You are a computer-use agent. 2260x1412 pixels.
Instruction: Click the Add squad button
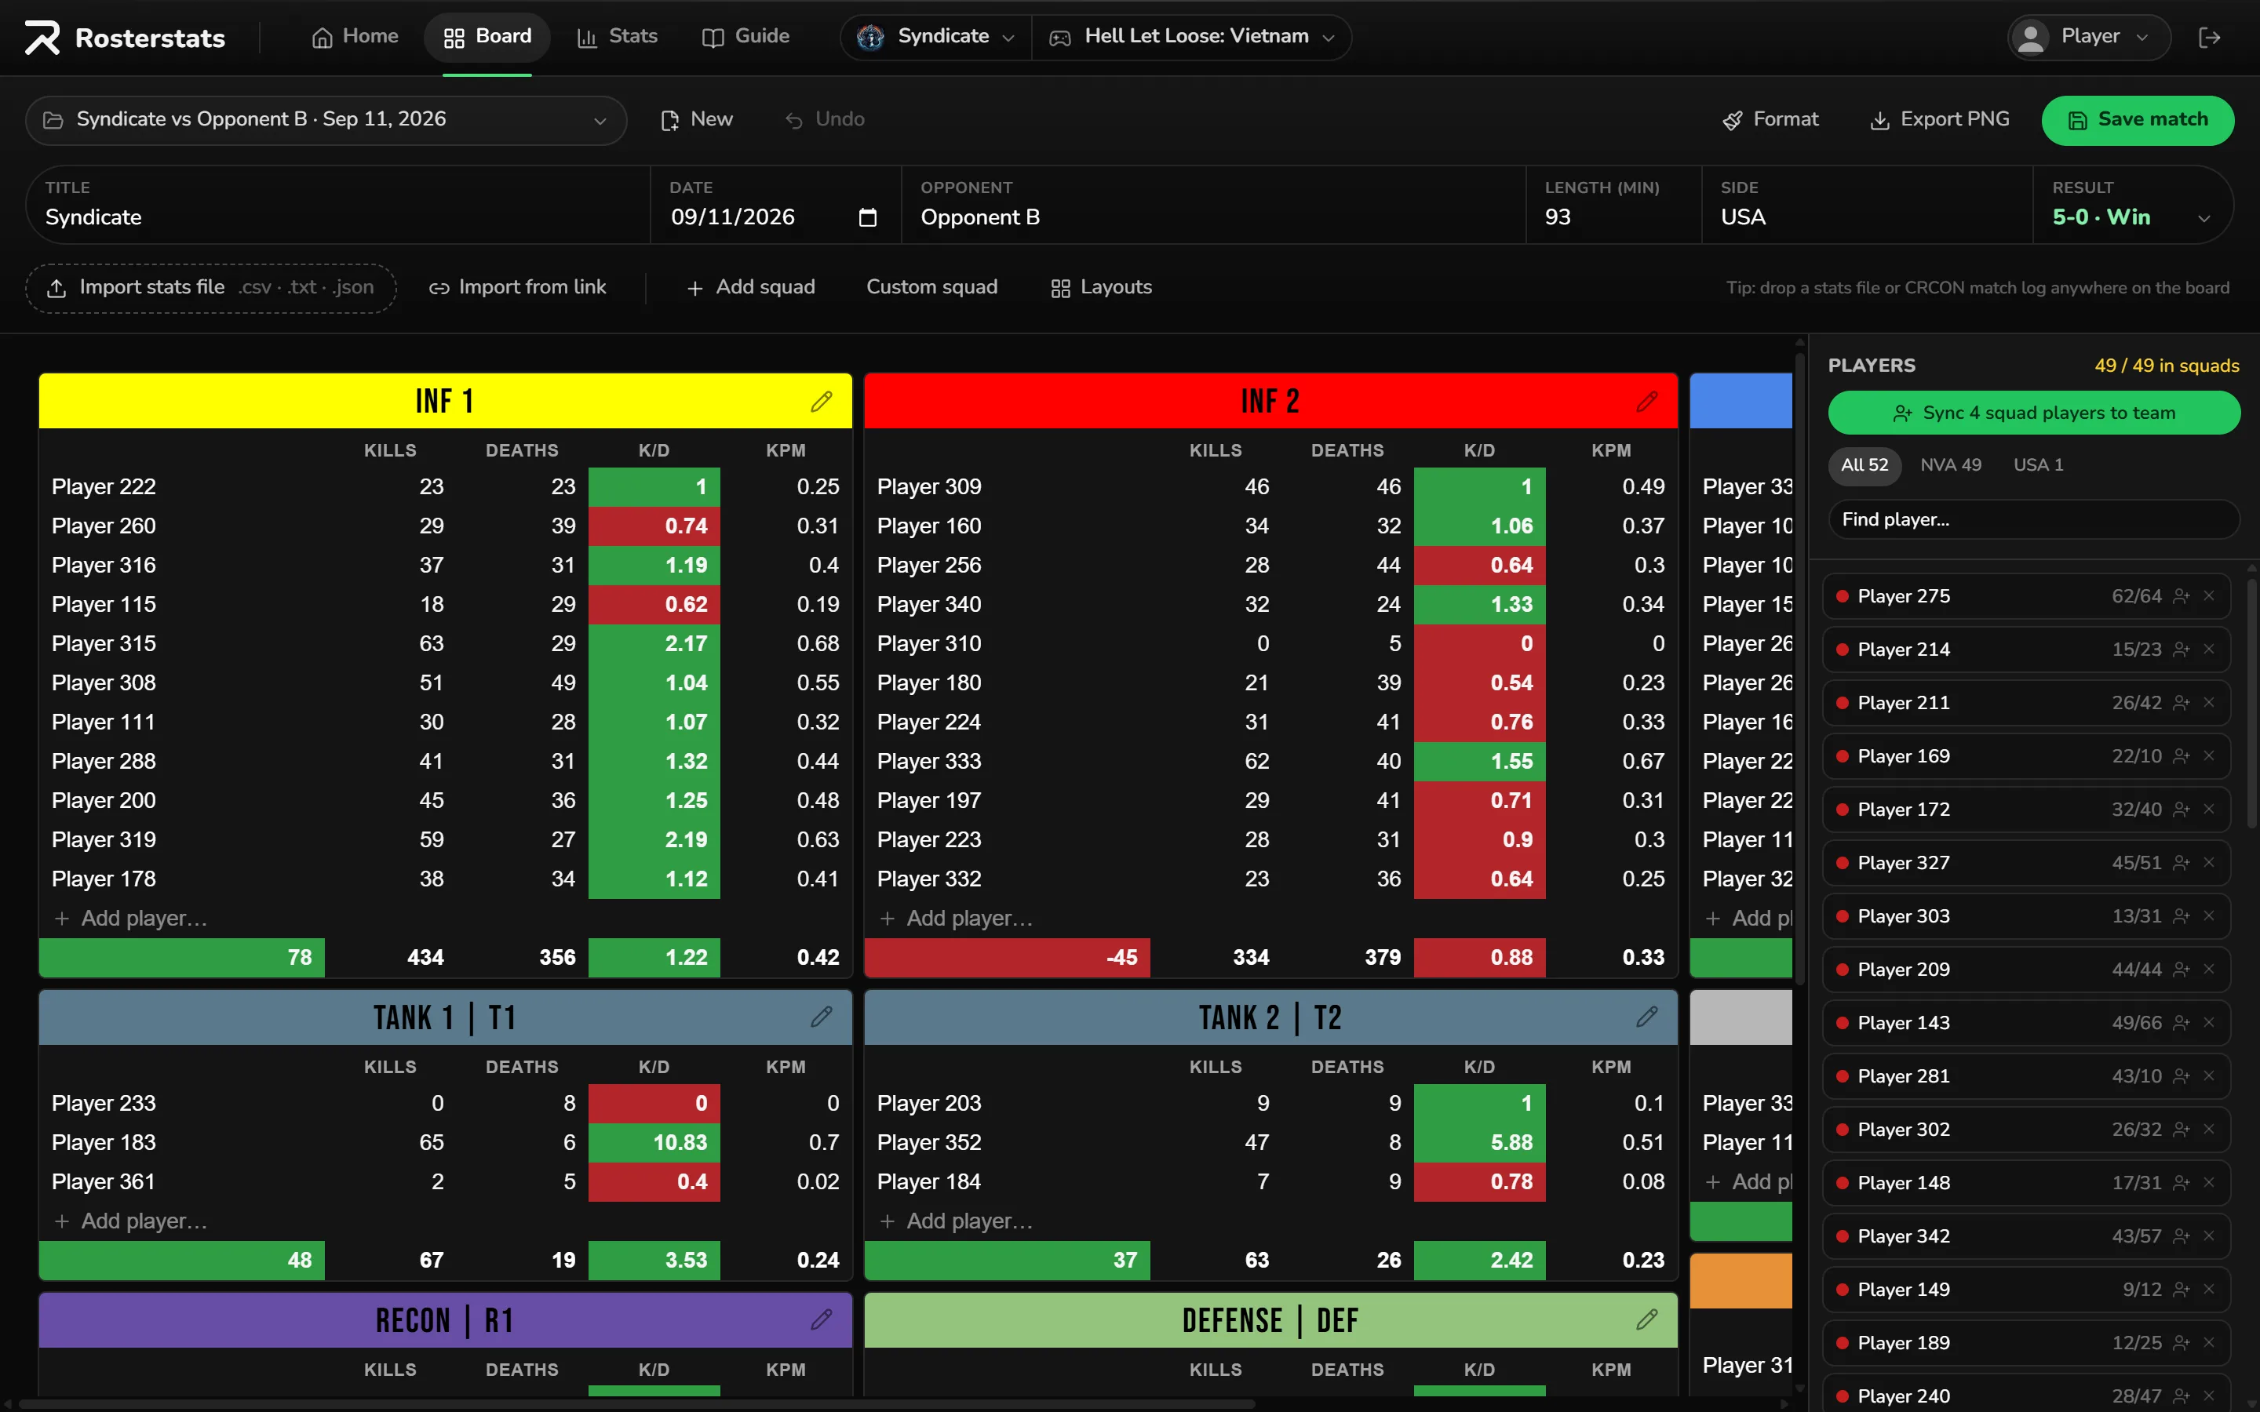click(x=751, y=288)
